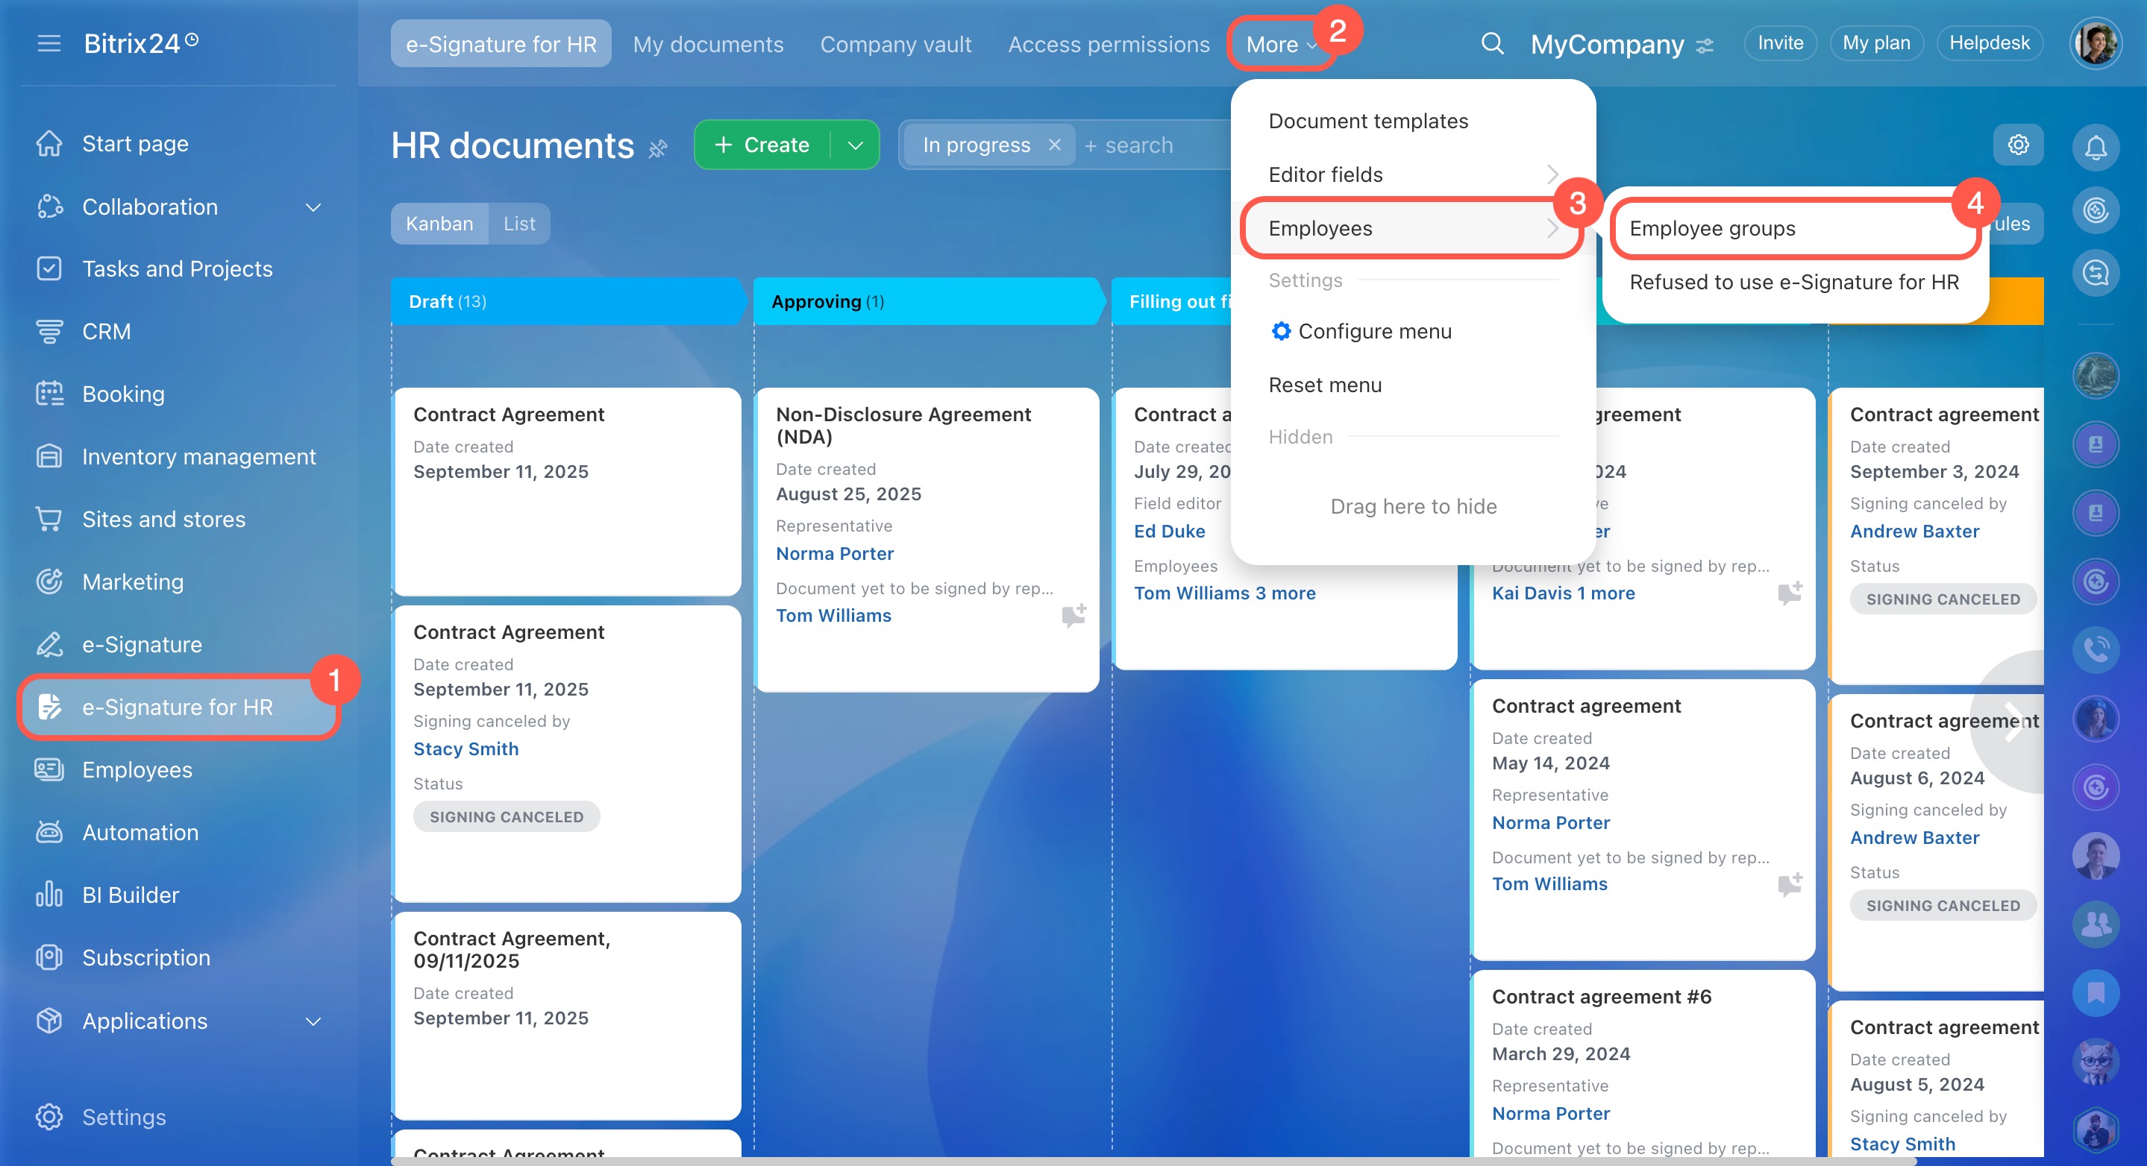Open e-Signature pen icon in sidebar

click(49, 644)
